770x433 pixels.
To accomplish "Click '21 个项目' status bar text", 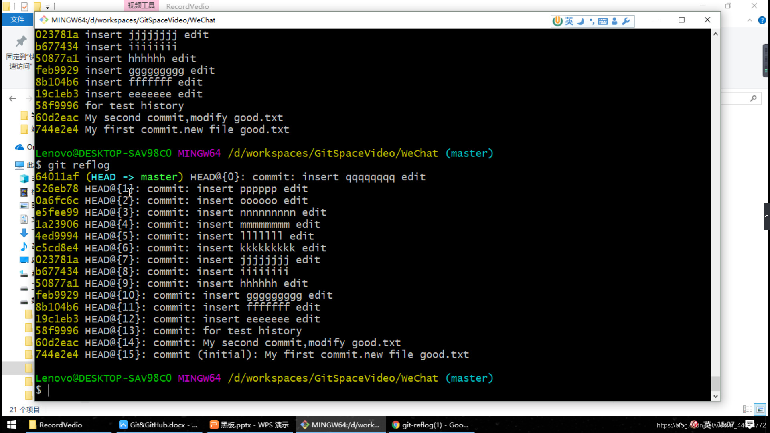I will coord(24,409).
